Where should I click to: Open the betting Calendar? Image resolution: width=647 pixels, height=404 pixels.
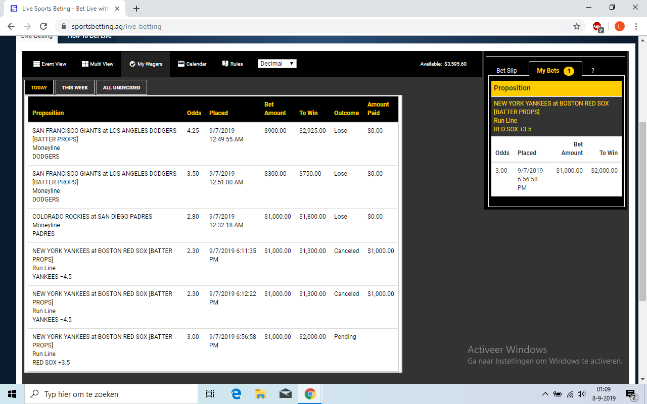(x=192, y=64)
